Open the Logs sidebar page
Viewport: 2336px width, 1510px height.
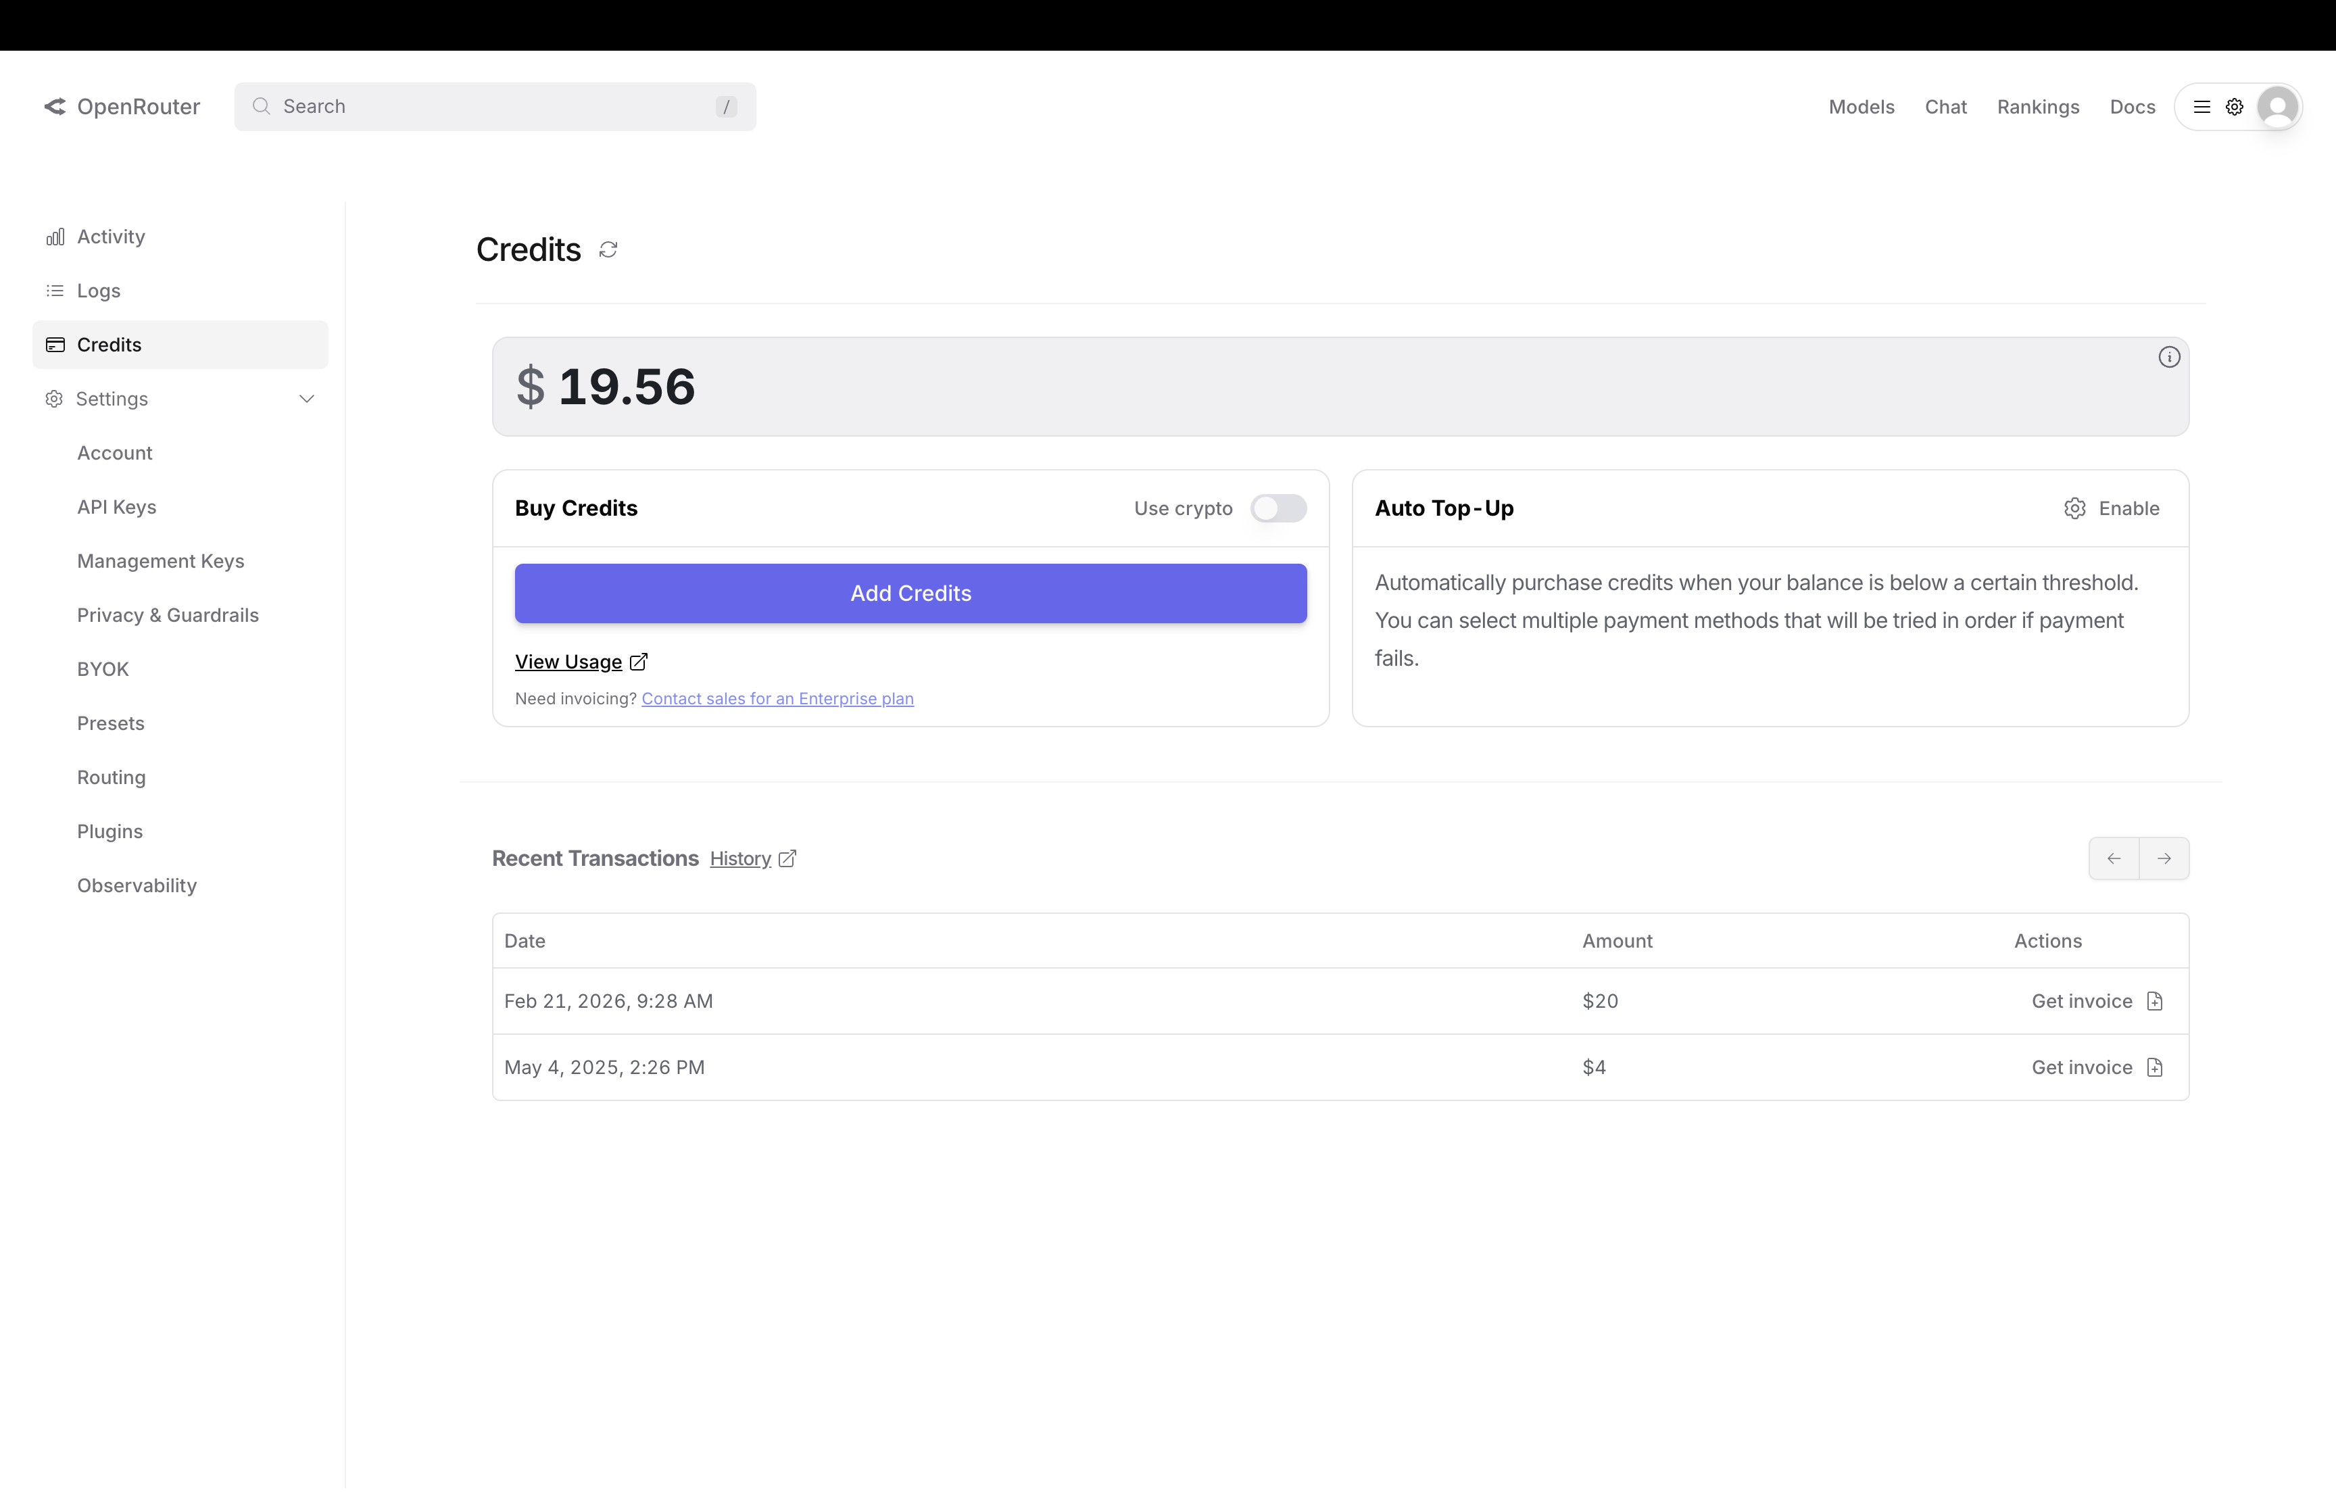point(98,290)
